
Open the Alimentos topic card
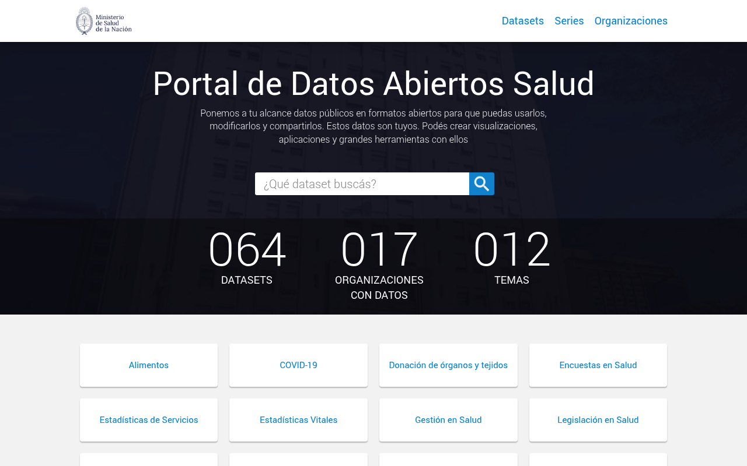(149, 365)
